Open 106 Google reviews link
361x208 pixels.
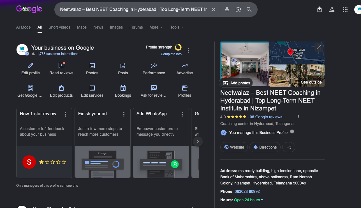point(265,117)
